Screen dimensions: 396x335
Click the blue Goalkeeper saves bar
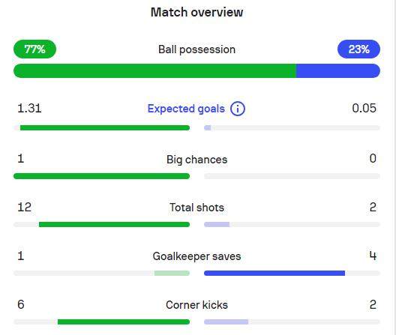click(274, 273)
